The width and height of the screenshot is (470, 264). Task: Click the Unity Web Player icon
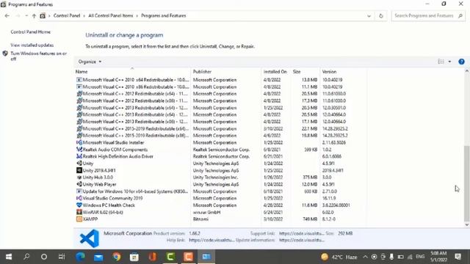point(79,184)
